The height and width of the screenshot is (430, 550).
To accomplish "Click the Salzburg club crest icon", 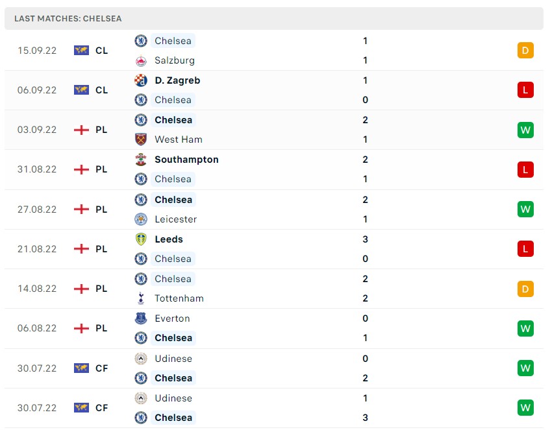I will click(141, 61).
